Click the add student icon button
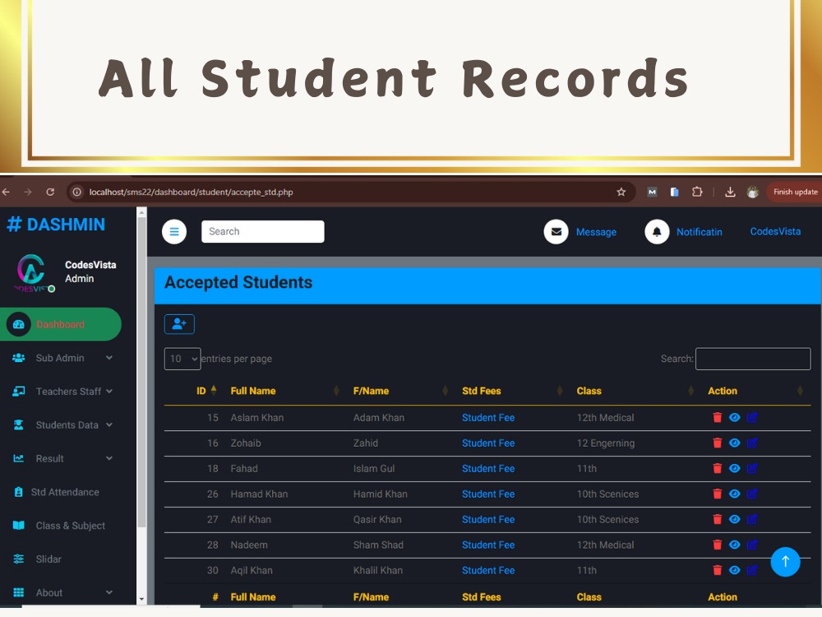The width and height of the screenshot is (822, 617). 179,323
